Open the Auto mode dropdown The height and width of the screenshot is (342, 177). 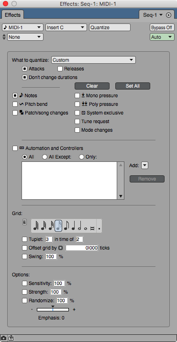point(162,37)
